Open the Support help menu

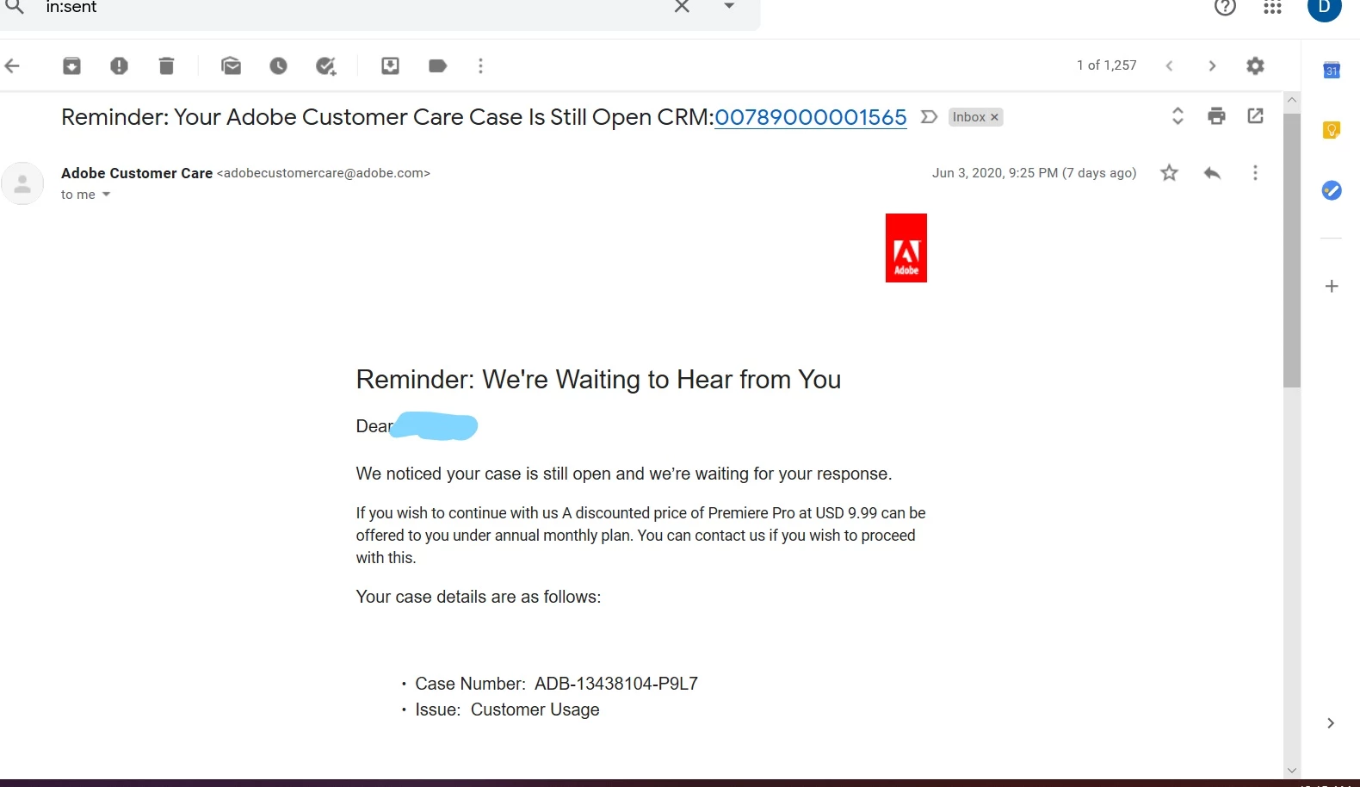point(1225,8)
